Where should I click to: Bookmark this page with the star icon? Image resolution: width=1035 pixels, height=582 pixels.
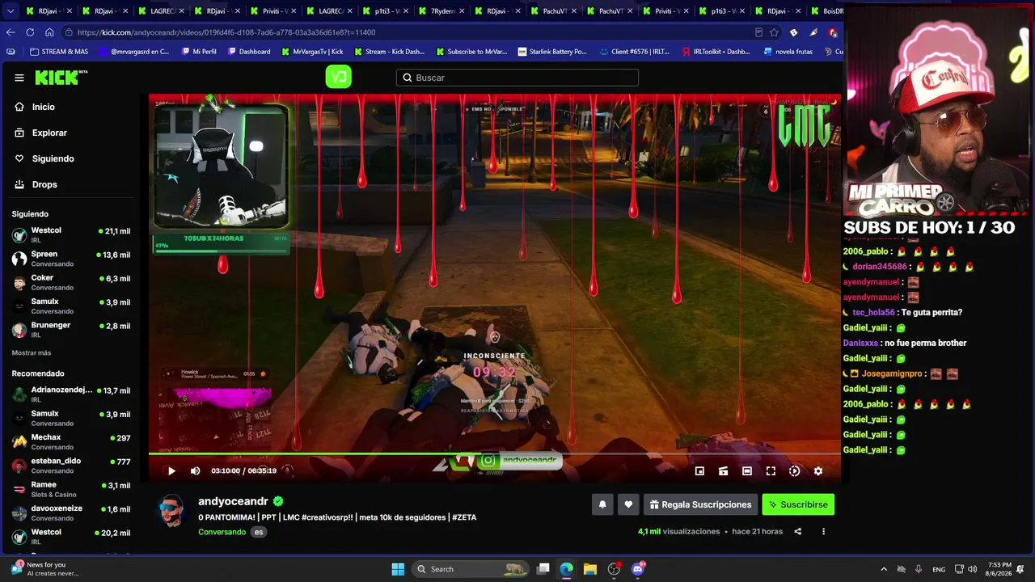775,32
